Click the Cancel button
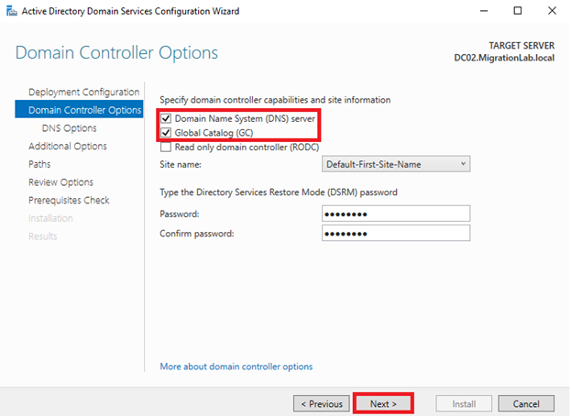This screenshot has width=571, height=417. (526, 404)
